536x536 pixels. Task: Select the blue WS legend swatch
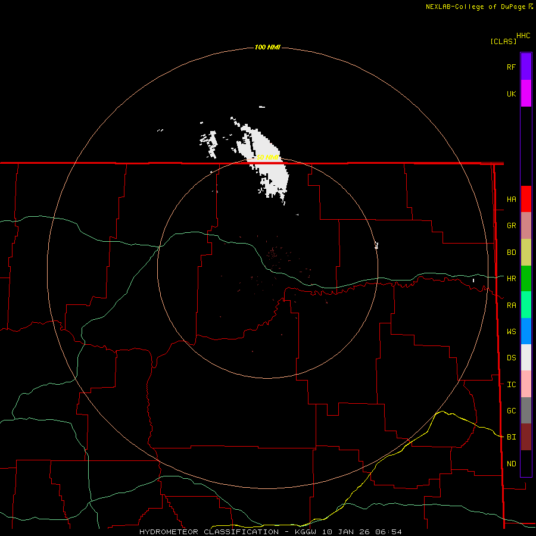pyautogui.click(x=526, y=331)
